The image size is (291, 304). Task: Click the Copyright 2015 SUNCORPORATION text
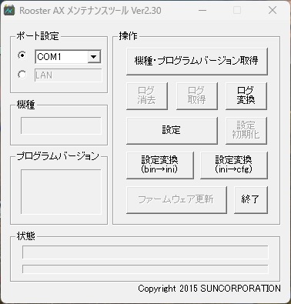pos(209,289)
